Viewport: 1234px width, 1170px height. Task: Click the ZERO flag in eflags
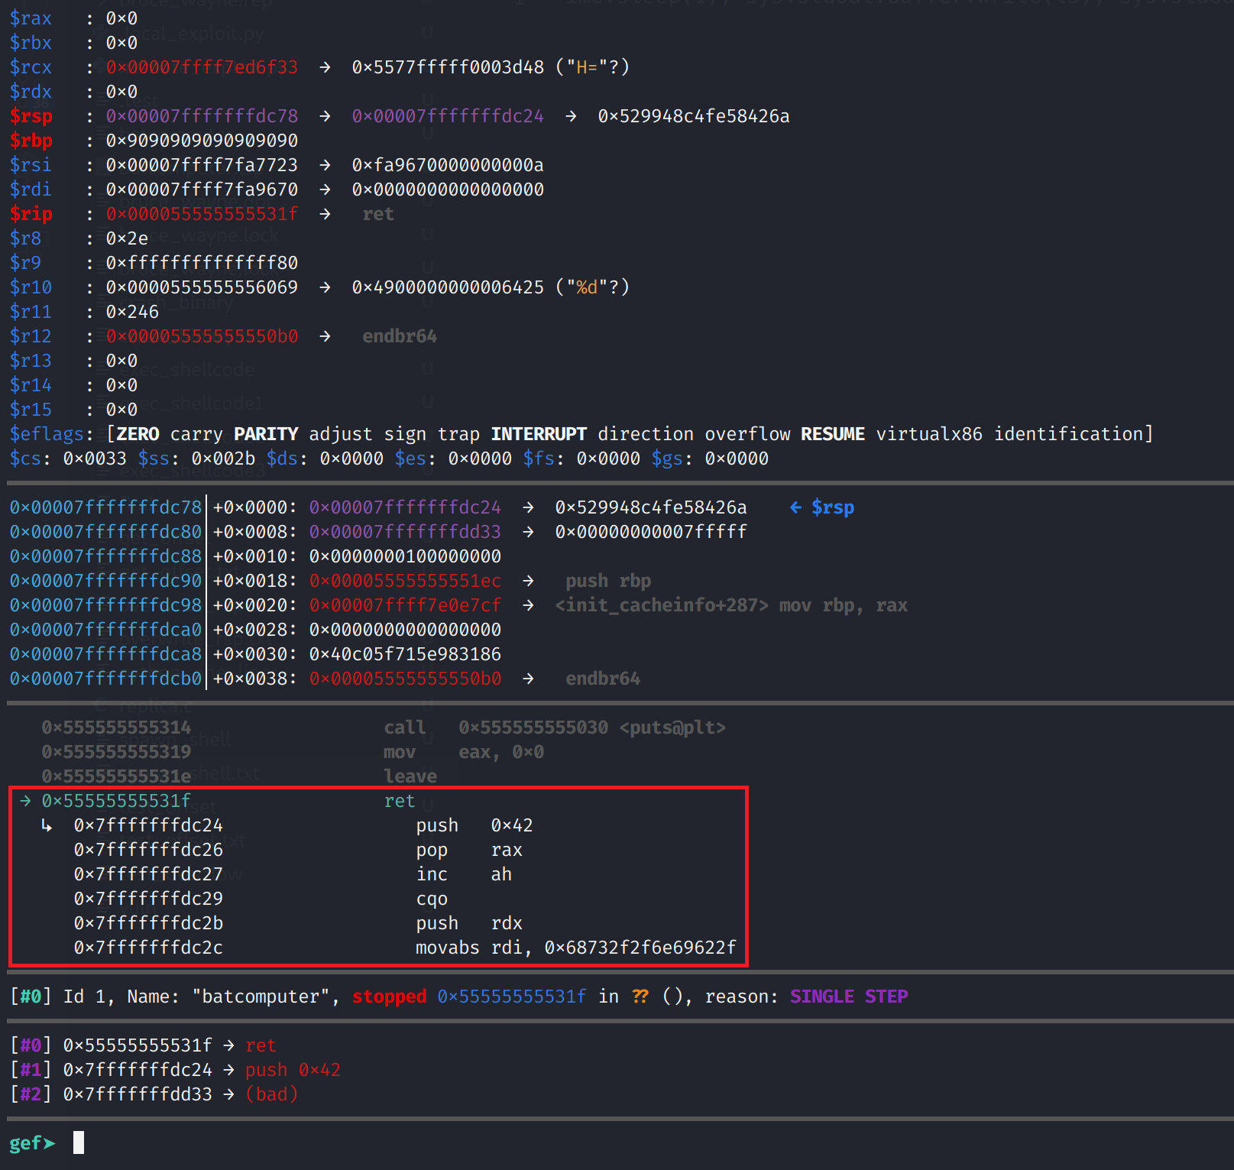click(138, 434)
